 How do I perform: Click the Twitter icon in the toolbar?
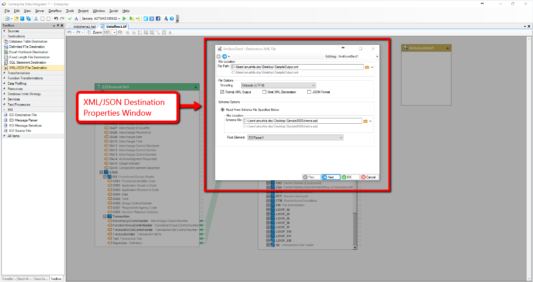[145, 18]
